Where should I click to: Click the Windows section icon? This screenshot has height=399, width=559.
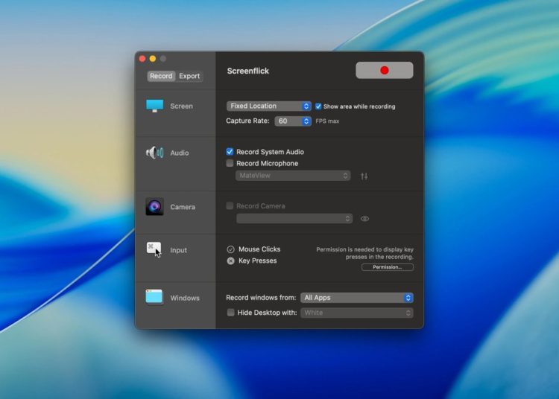[x=154, y=297]
